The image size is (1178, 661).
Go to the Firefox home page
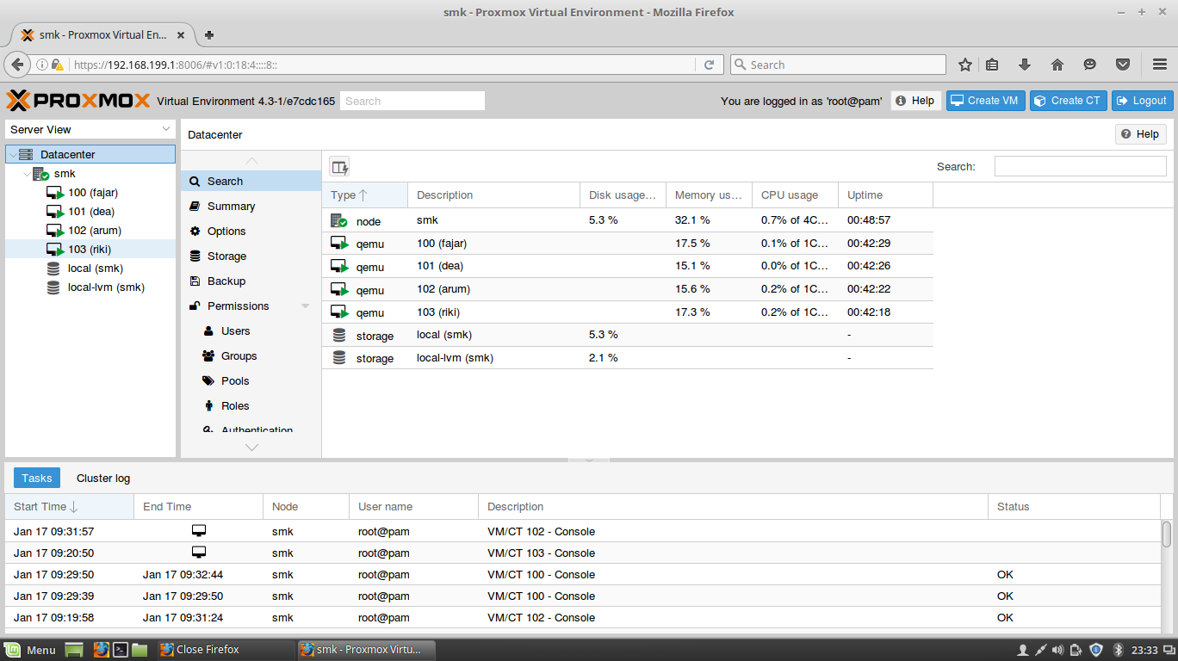pyautogui.click(x=1057, y=65)
